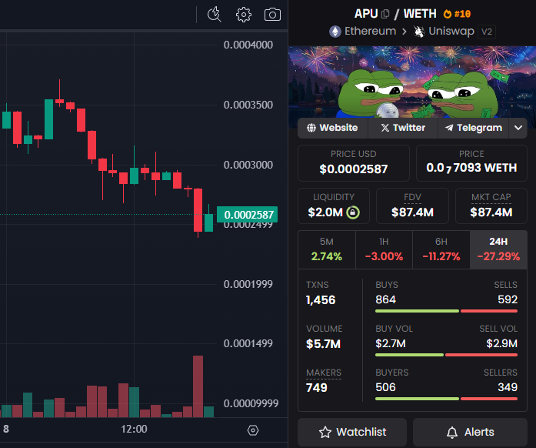
Task: Click the LIQUIDITY $2.0M value
Action: [325, 212]
